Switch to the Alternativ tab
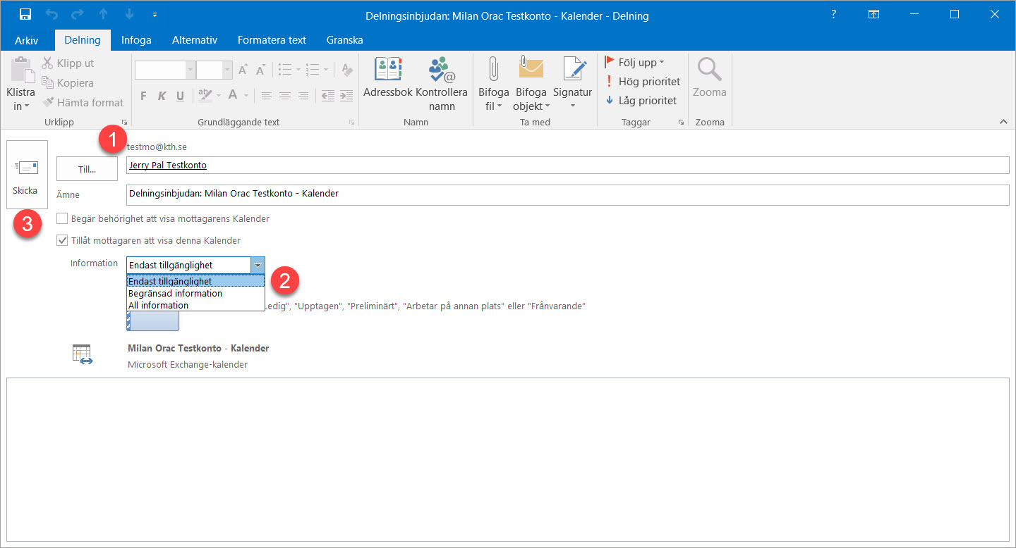 tap(195, 40)
